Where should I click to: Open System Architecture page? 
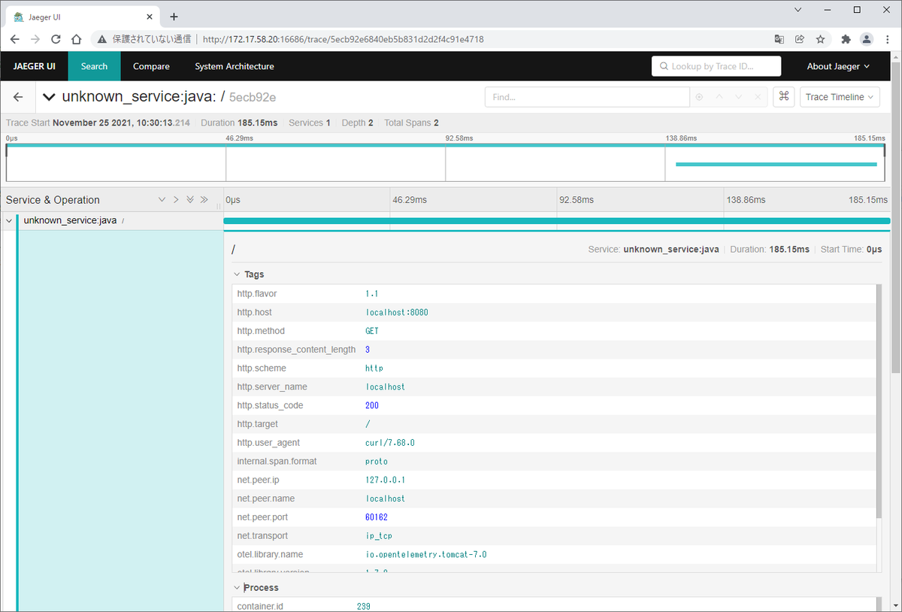click(235, 66)
